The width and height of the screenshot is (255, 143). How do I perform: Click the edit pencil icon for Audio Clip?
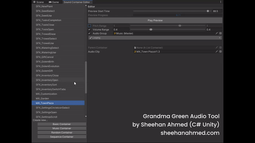click(x=217, y=51)
